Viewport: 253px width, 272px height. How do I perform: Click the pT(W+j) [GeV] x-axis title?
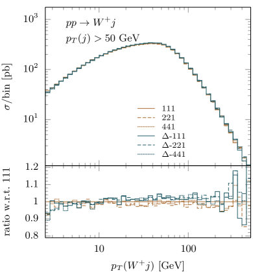coord(148,265)
